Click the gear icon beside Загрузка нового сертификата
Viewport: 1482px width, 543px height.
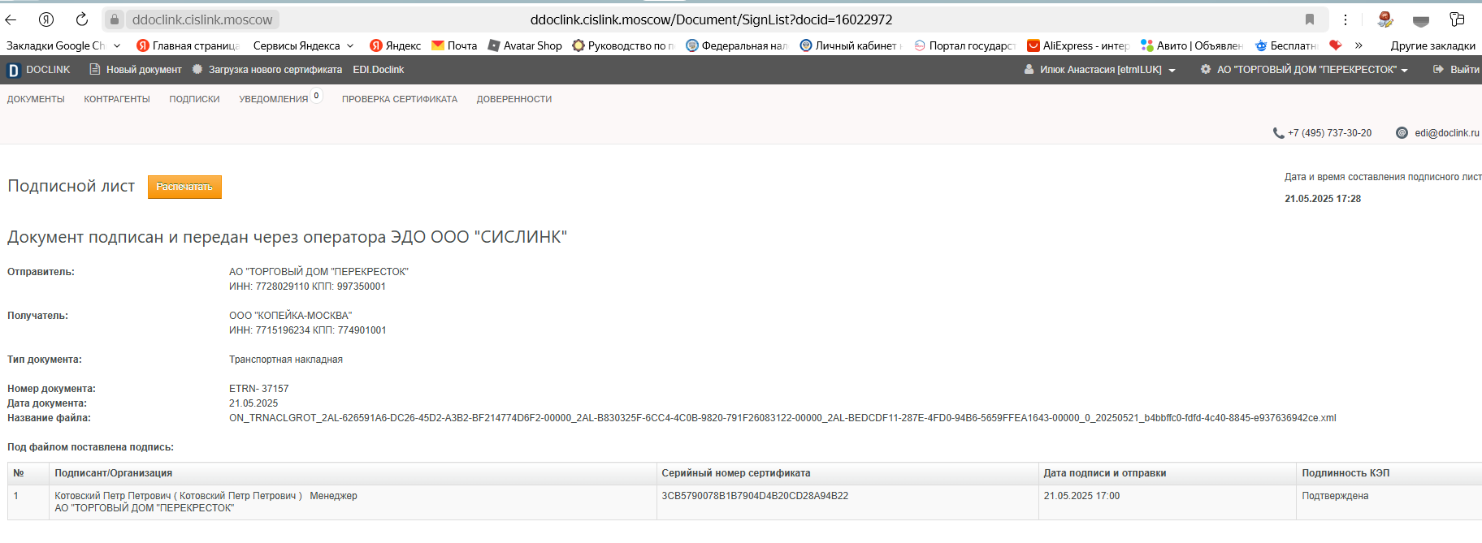197,70
